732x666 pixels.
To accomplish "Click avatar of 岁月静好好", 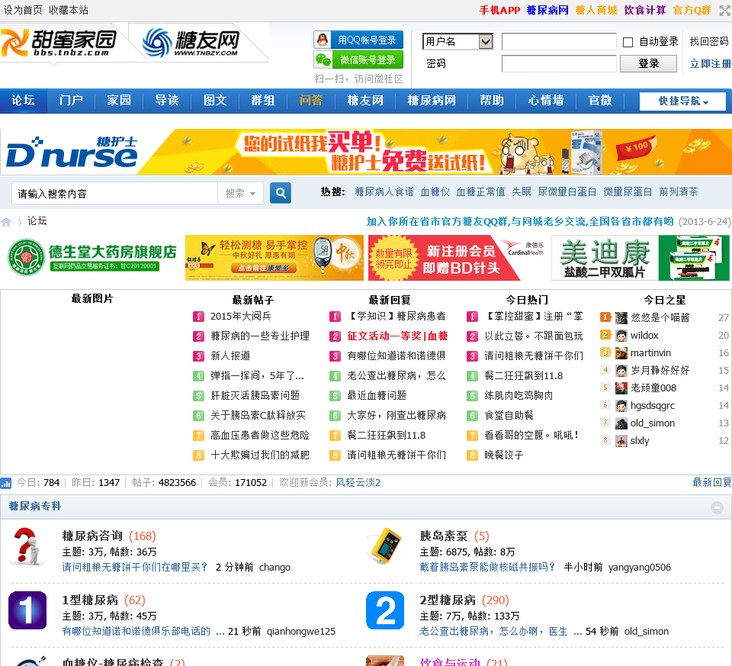I will (621, 371).
